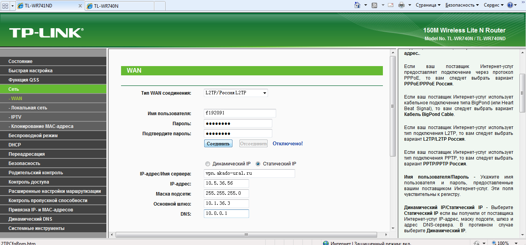Open the Безопасность menu

(462, 5)
